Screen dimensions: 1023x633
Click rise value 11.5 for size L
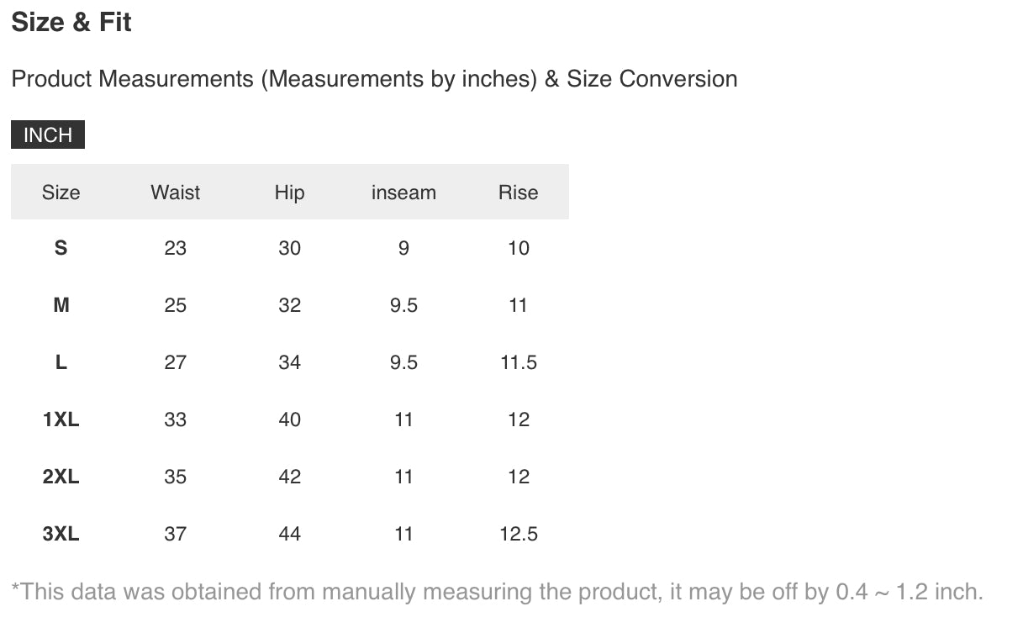coord(518,362)
